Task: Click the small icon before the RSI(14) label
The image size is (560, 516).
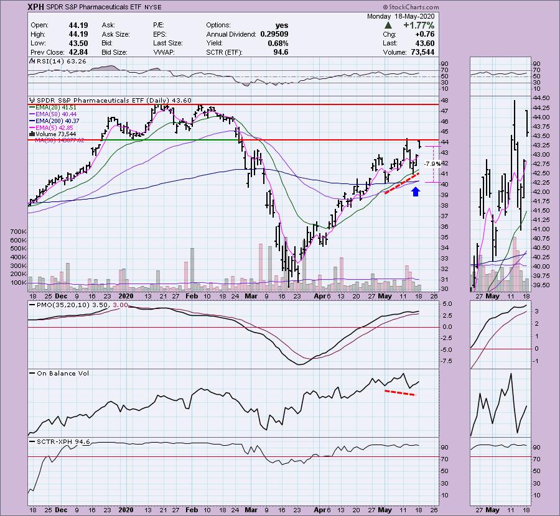Action: (32, 62)
